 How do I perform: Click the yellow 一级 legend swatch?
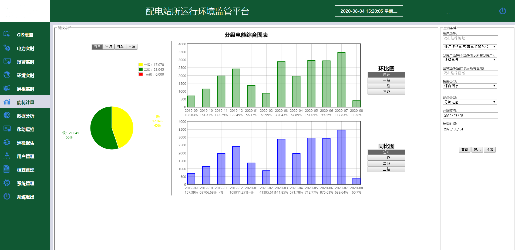tap(140, 65)
